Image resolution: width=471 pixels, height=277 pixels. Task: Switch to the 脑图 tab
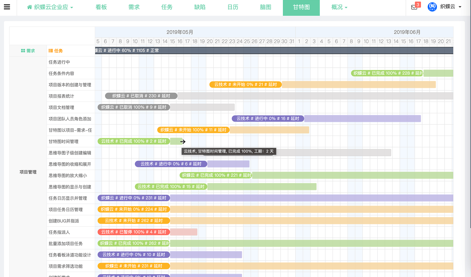(266, 7)
